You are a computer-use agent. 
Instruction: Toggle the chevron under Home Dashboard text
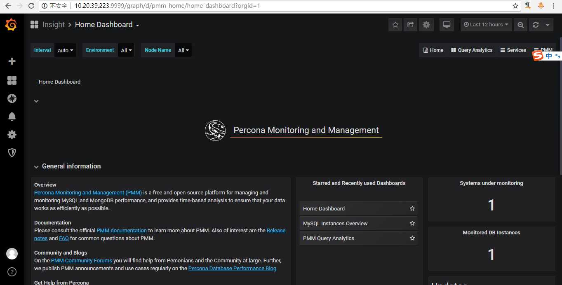point(36,101)
